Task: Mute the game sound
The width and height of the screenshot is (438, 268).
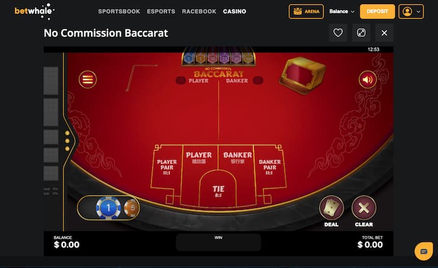Action: 368,80
